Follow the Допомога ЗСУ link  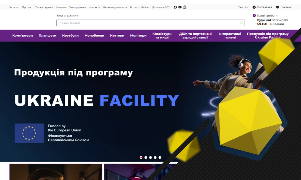[x=161, y=7]
